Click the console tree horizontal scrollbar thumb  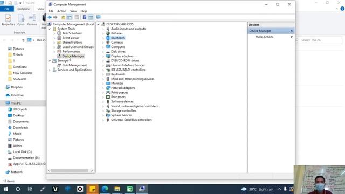pyautogui.click(x=70, y=171)
